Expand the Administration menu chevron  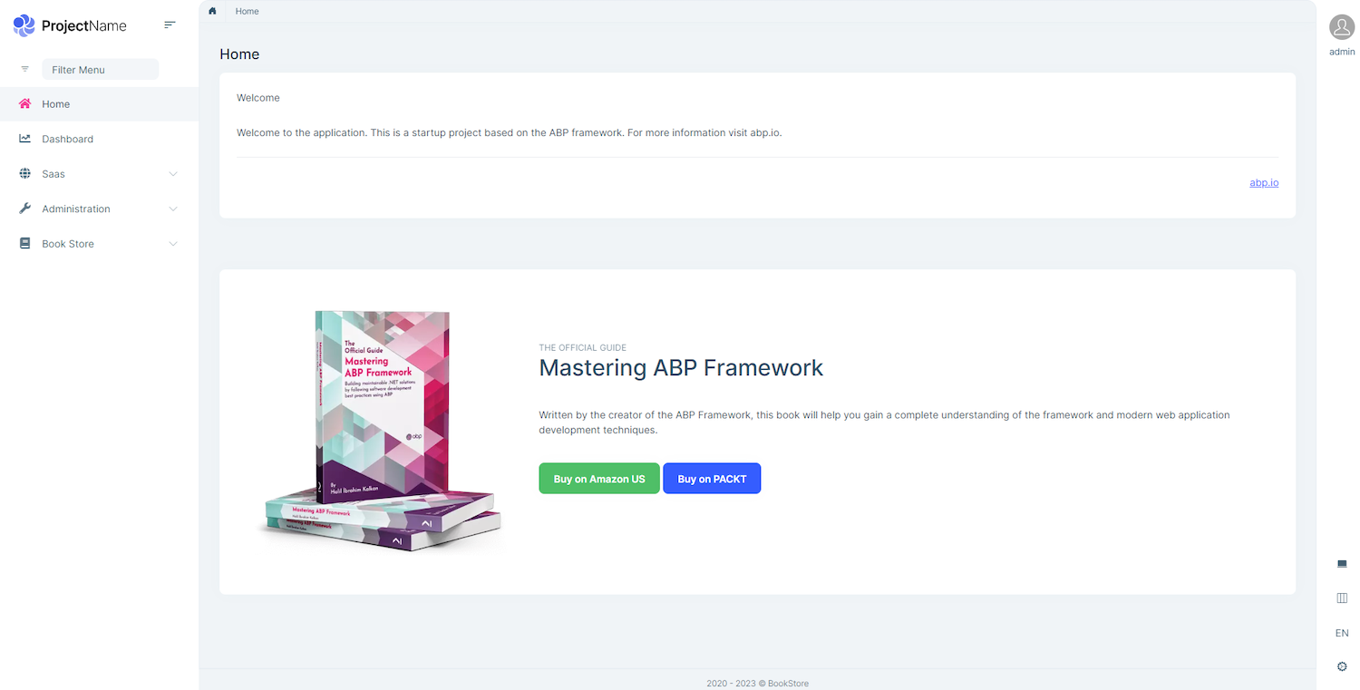click(173, 209)
